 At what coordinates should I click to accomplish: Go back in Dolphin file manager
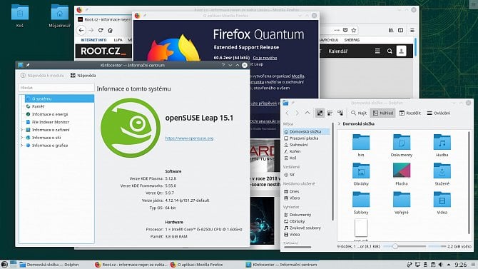pos(288,113)
